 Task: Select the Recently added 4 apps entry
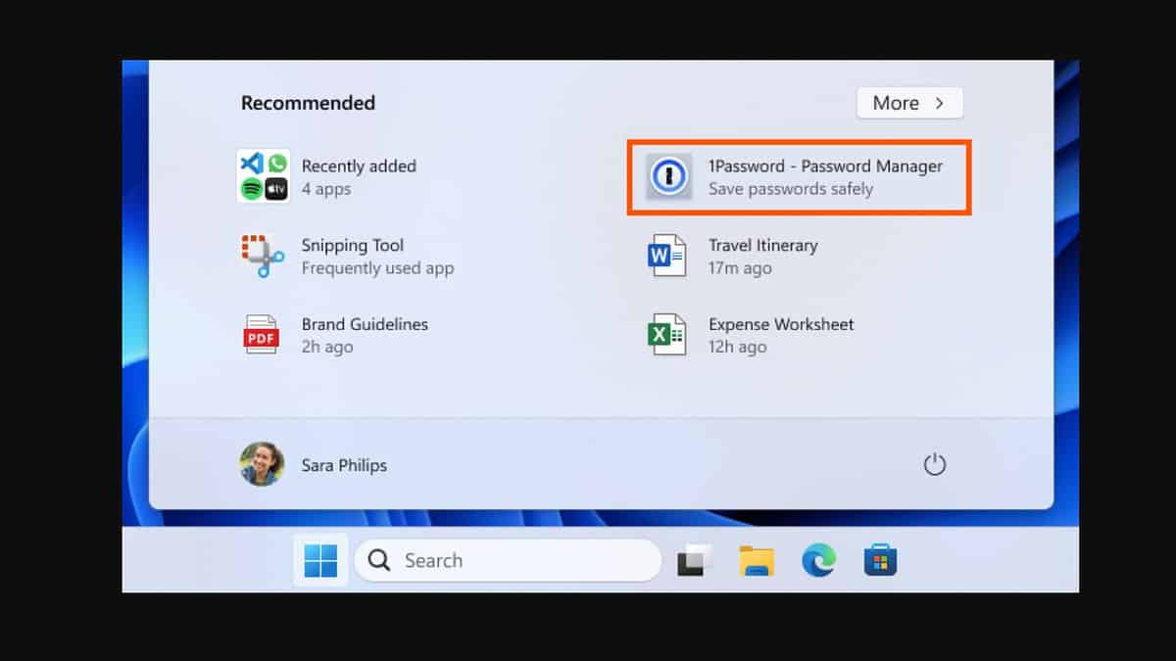359,176
